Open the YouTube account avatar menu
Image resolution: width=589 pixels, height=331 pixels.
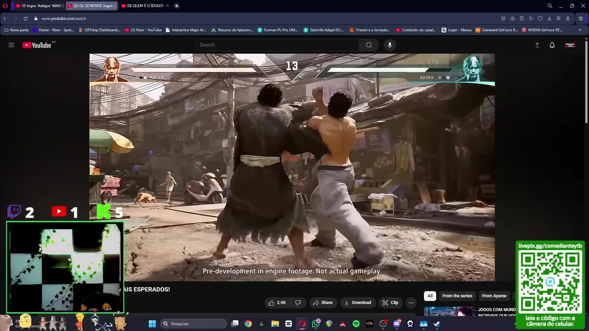pyautogui.click(x=570, y=45)
